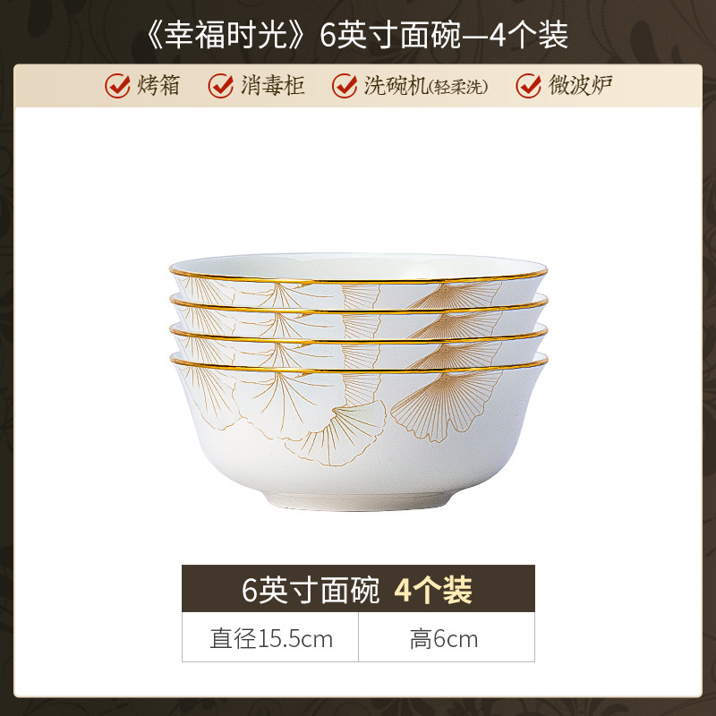Click the 洗碗机(轻柔洗) label
The width and height of the screenshot is (716, 716).
click(x=426, y=85)
